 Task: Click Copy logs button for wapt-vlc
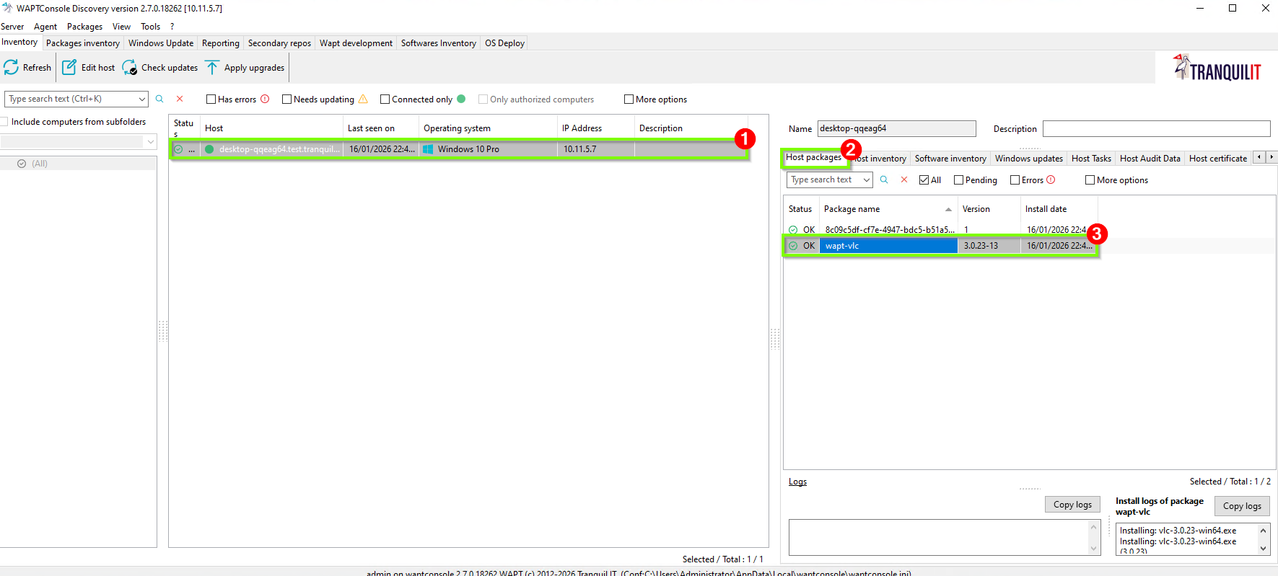click(x=1241, y=506)
